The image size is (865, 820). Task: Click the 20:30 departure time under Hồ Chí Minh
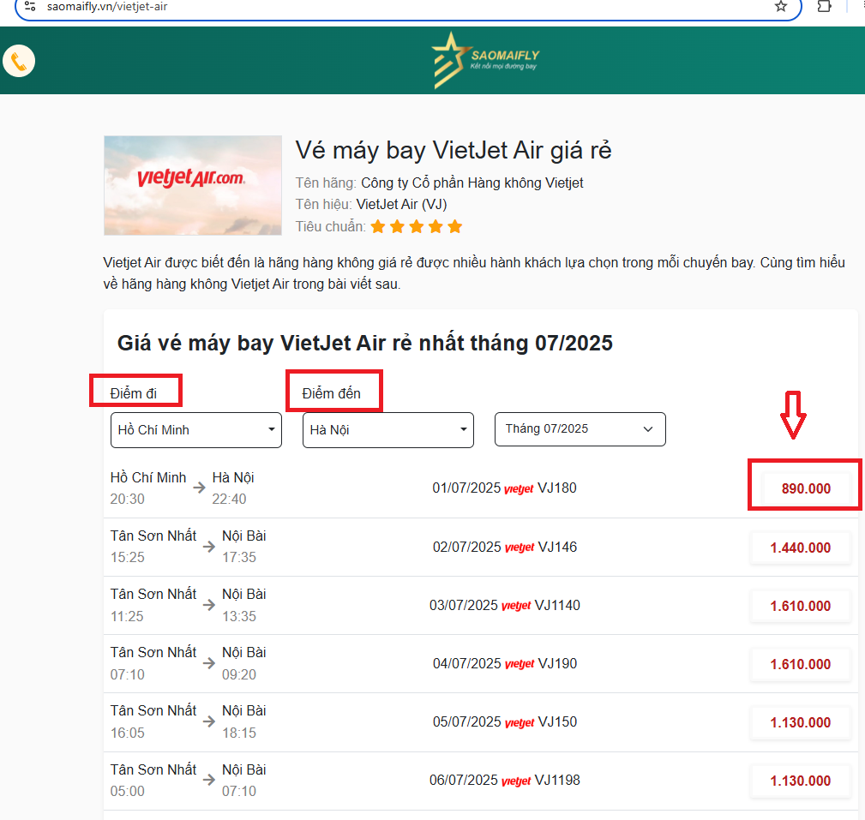[x=128, y=499]
